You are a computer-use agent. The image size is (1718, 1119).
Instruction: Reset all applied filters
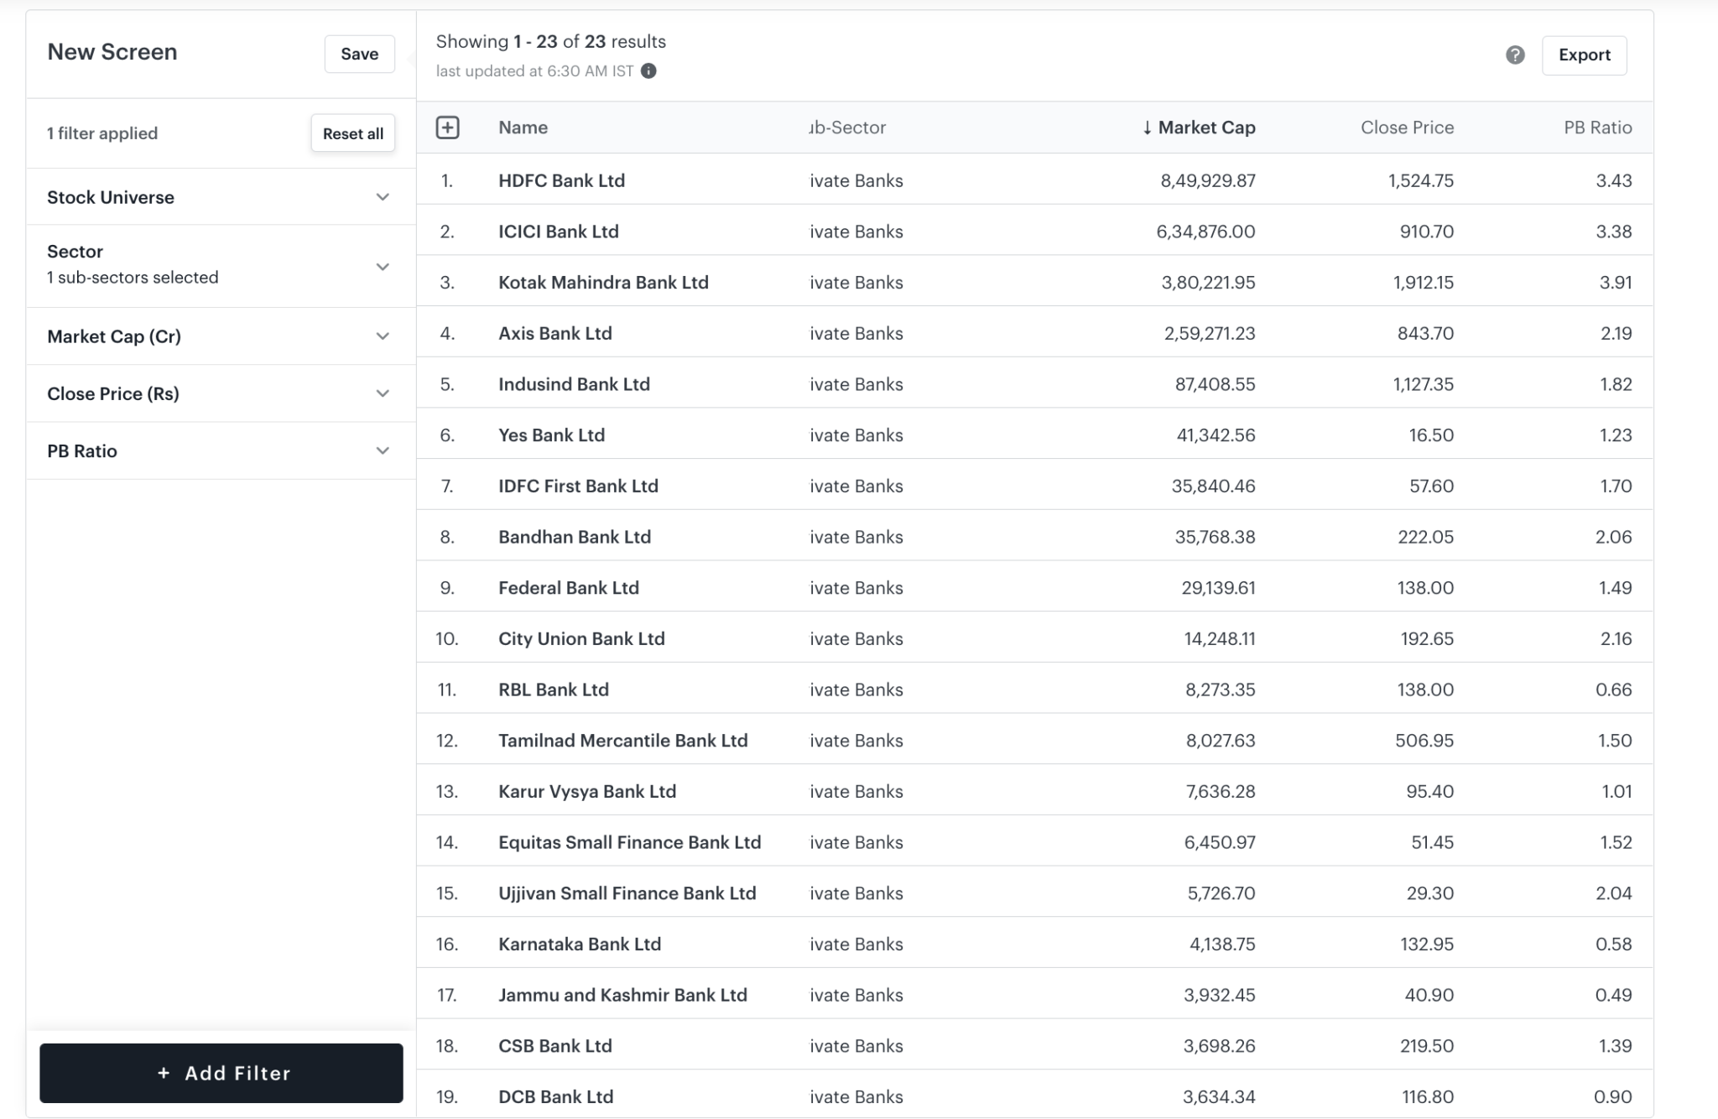352,133
